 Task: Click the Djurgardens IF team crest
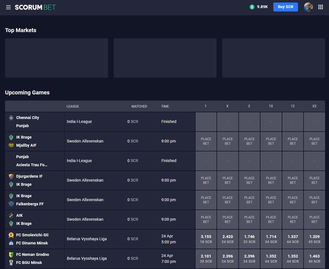[11, 177]
